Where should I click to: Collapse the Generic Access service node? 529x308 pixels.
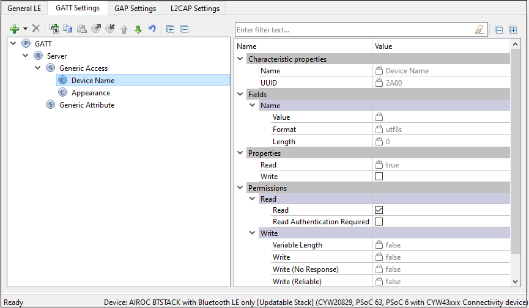38,68
